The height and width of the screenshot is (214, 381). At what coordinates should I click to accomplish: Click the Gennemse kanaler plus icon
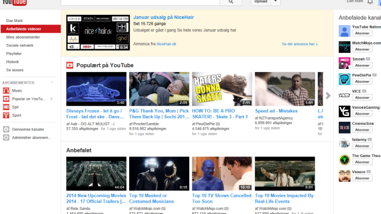6,130
